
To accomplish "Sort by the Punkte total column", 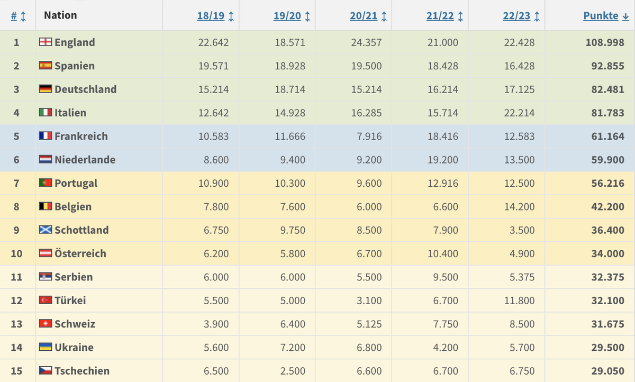I will click(x=606, y=16).
